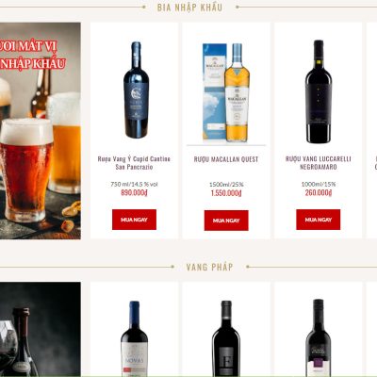377x377 pixels.
Task: Click the 890.000₫ price
Action: point(134,192)
